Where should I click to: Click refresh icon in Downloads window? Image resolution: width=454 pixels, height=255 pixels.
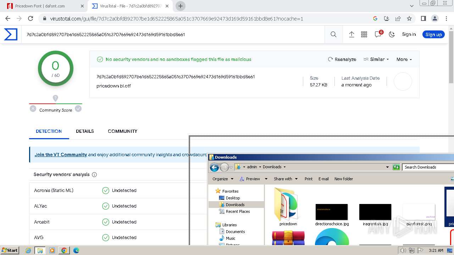396,167
